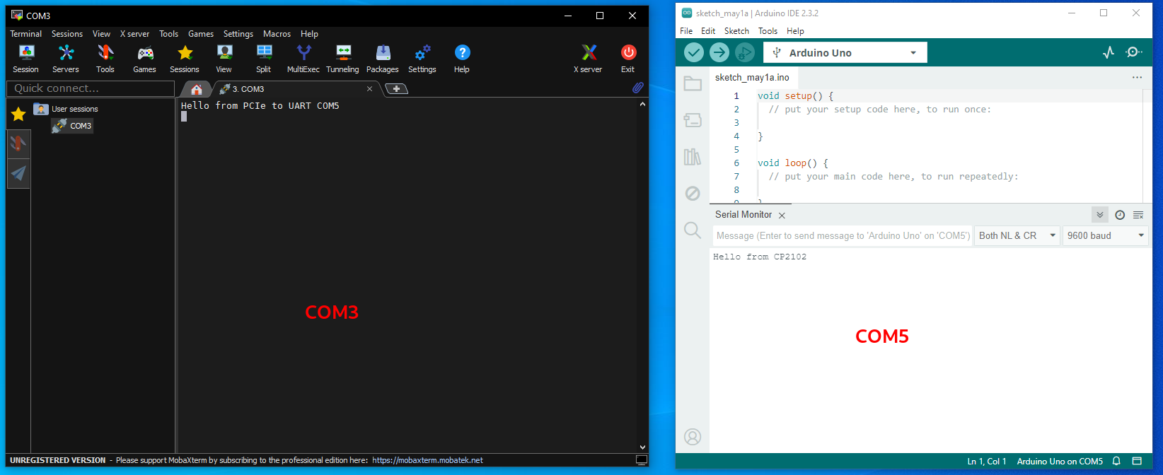
Task: Click MobaXterm Tunneling toolbar icon
Action: [x=343, y=59]
